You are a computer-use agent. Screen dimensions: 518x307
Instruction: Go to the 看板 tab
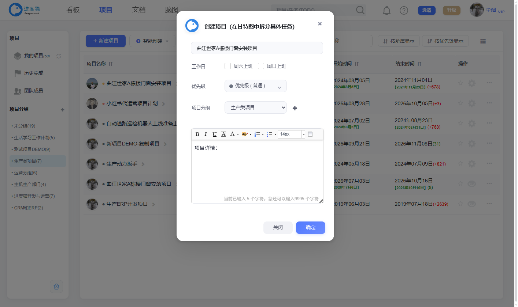73,10
